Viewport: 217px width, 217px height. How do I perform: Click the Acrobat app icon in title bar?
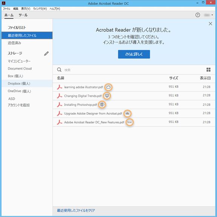3,3
